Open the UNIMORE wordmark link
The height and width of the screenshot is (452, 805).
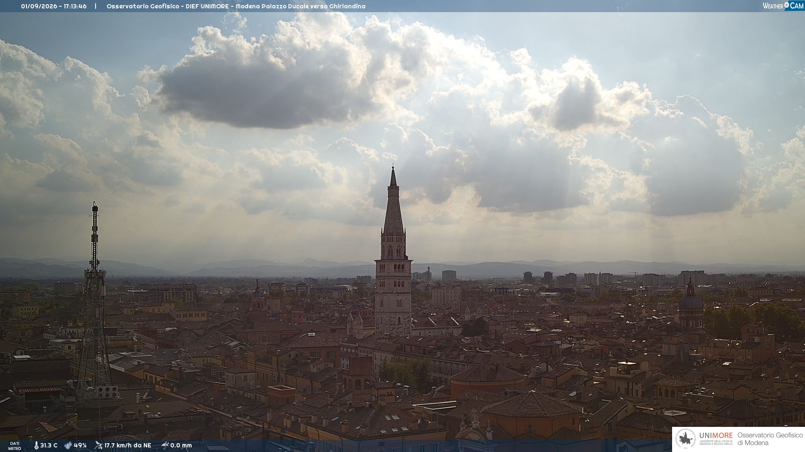pos(716,436)
